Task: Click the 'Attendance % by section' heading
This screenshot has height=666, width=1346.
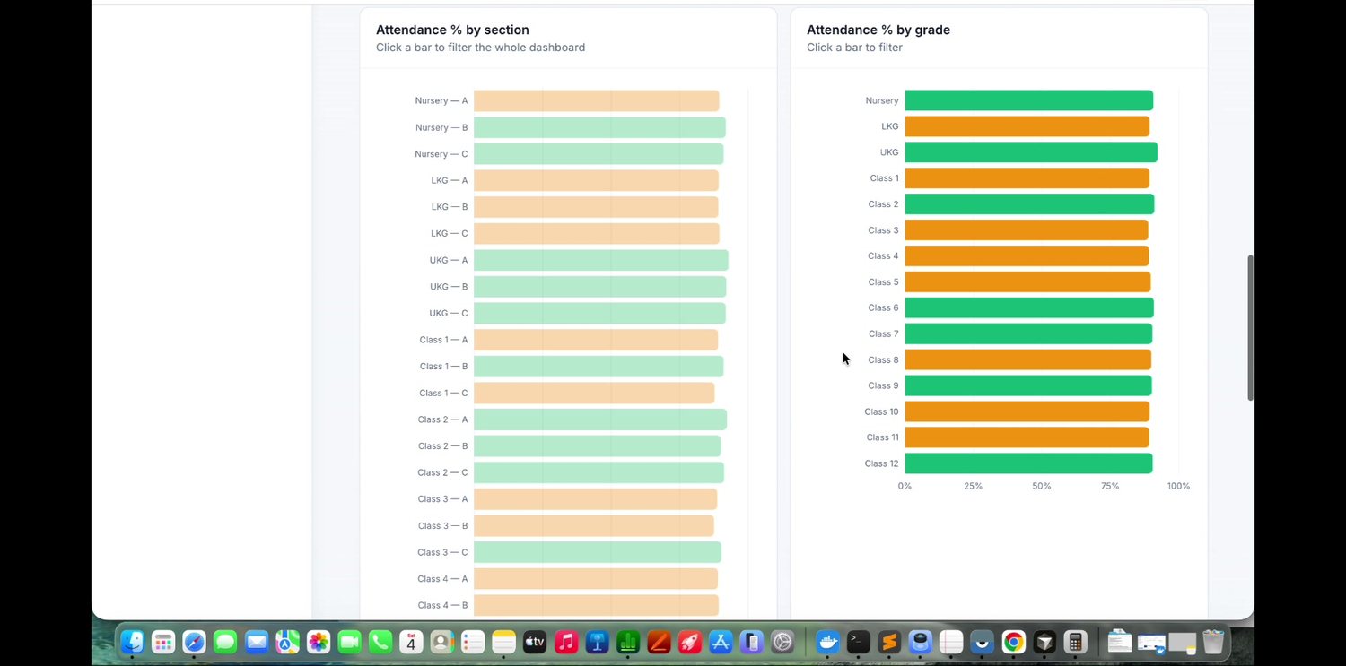Action: coord(452,30)
